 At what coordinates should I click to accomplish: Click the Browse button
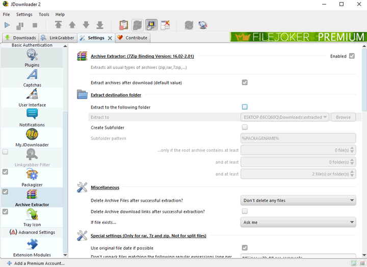[344, 117]
